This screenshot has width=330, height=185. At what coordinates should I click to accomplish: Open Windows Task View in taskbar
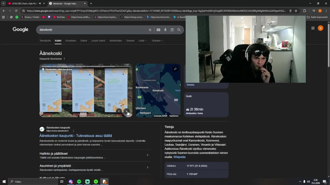pyautogui.click(x=62, y=182)
